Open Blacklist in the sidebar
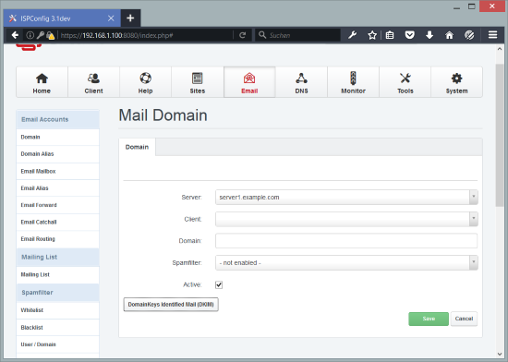The image size is (508, 362). (57, 327)
